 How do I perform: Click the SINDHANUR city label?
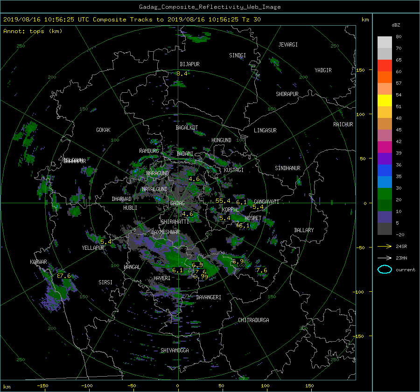coord(287,168)
